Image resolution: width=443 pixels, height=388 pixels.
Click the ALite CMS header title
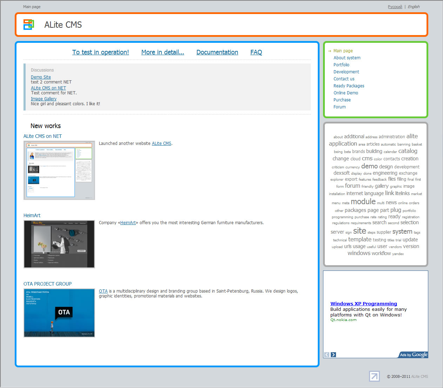tap(63, 25)
